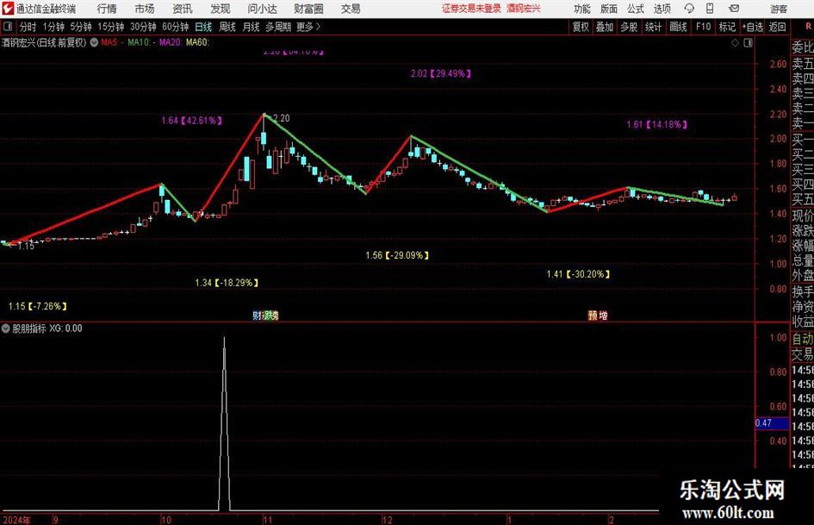The width and height of the screenshot is (814, 525).
Task: Open the 多周期 multi-period view
Action: [278, 27]
